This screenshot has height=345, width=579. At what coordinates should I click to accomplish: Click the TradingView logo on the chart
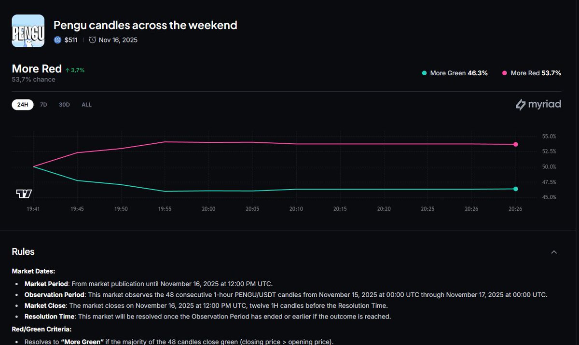24,194
